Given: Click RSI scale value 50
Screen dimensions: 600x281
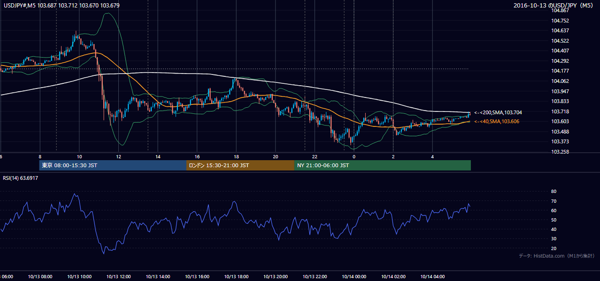Looking at the screenshot, I should 554,220.
